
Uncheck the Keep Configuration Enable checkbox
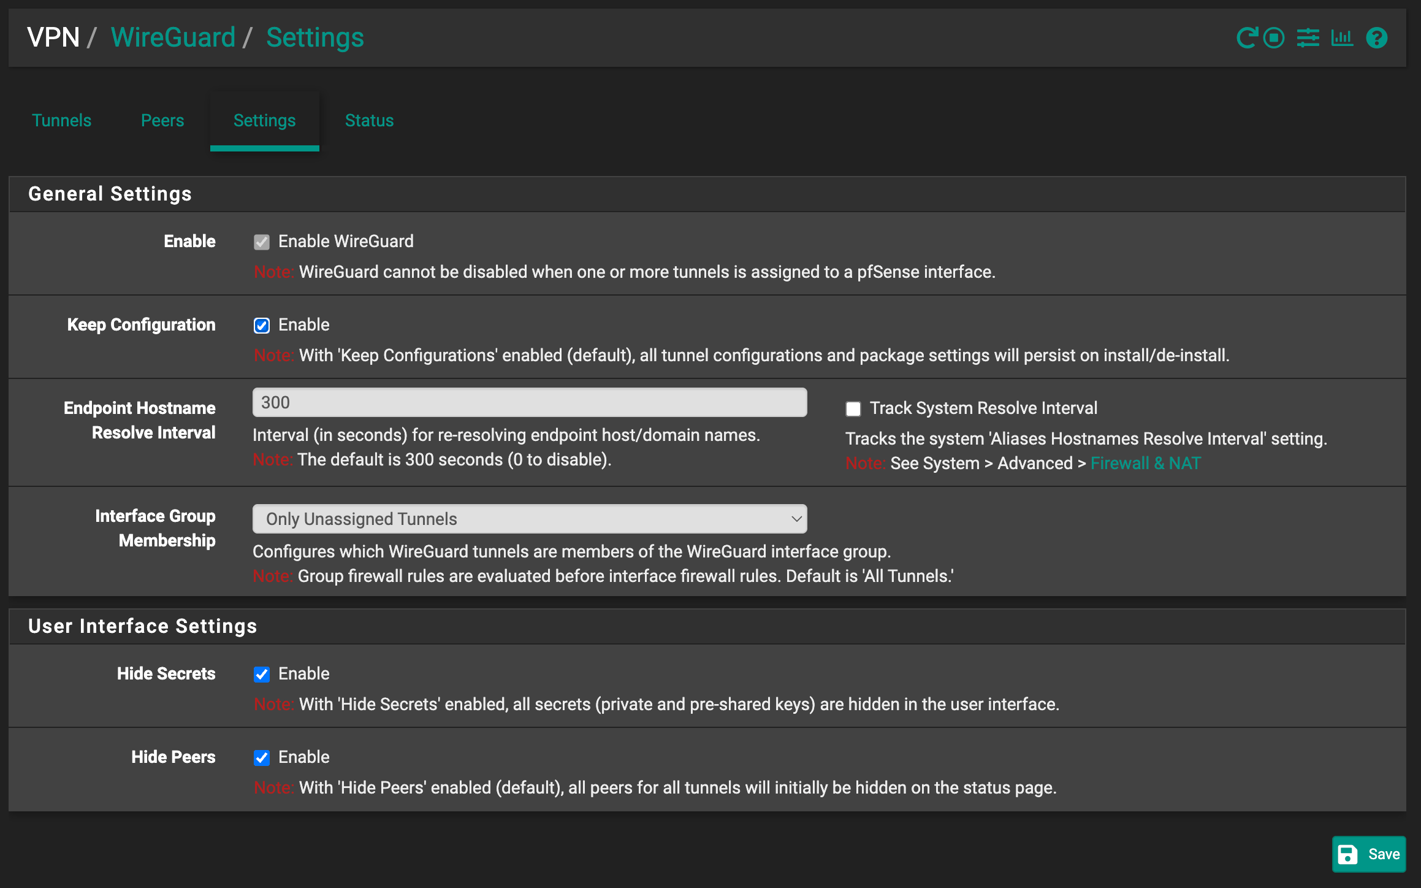262,325
